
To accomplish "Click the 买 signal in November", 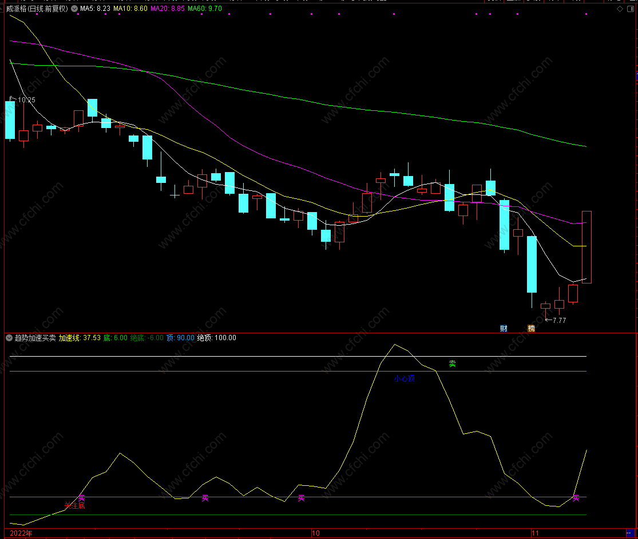I will (x=576, y=498).
